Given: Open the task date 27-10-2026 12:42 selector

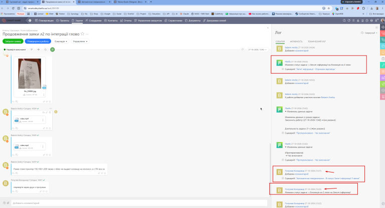Looking at the screenshot, I should (x=257, y=49).
